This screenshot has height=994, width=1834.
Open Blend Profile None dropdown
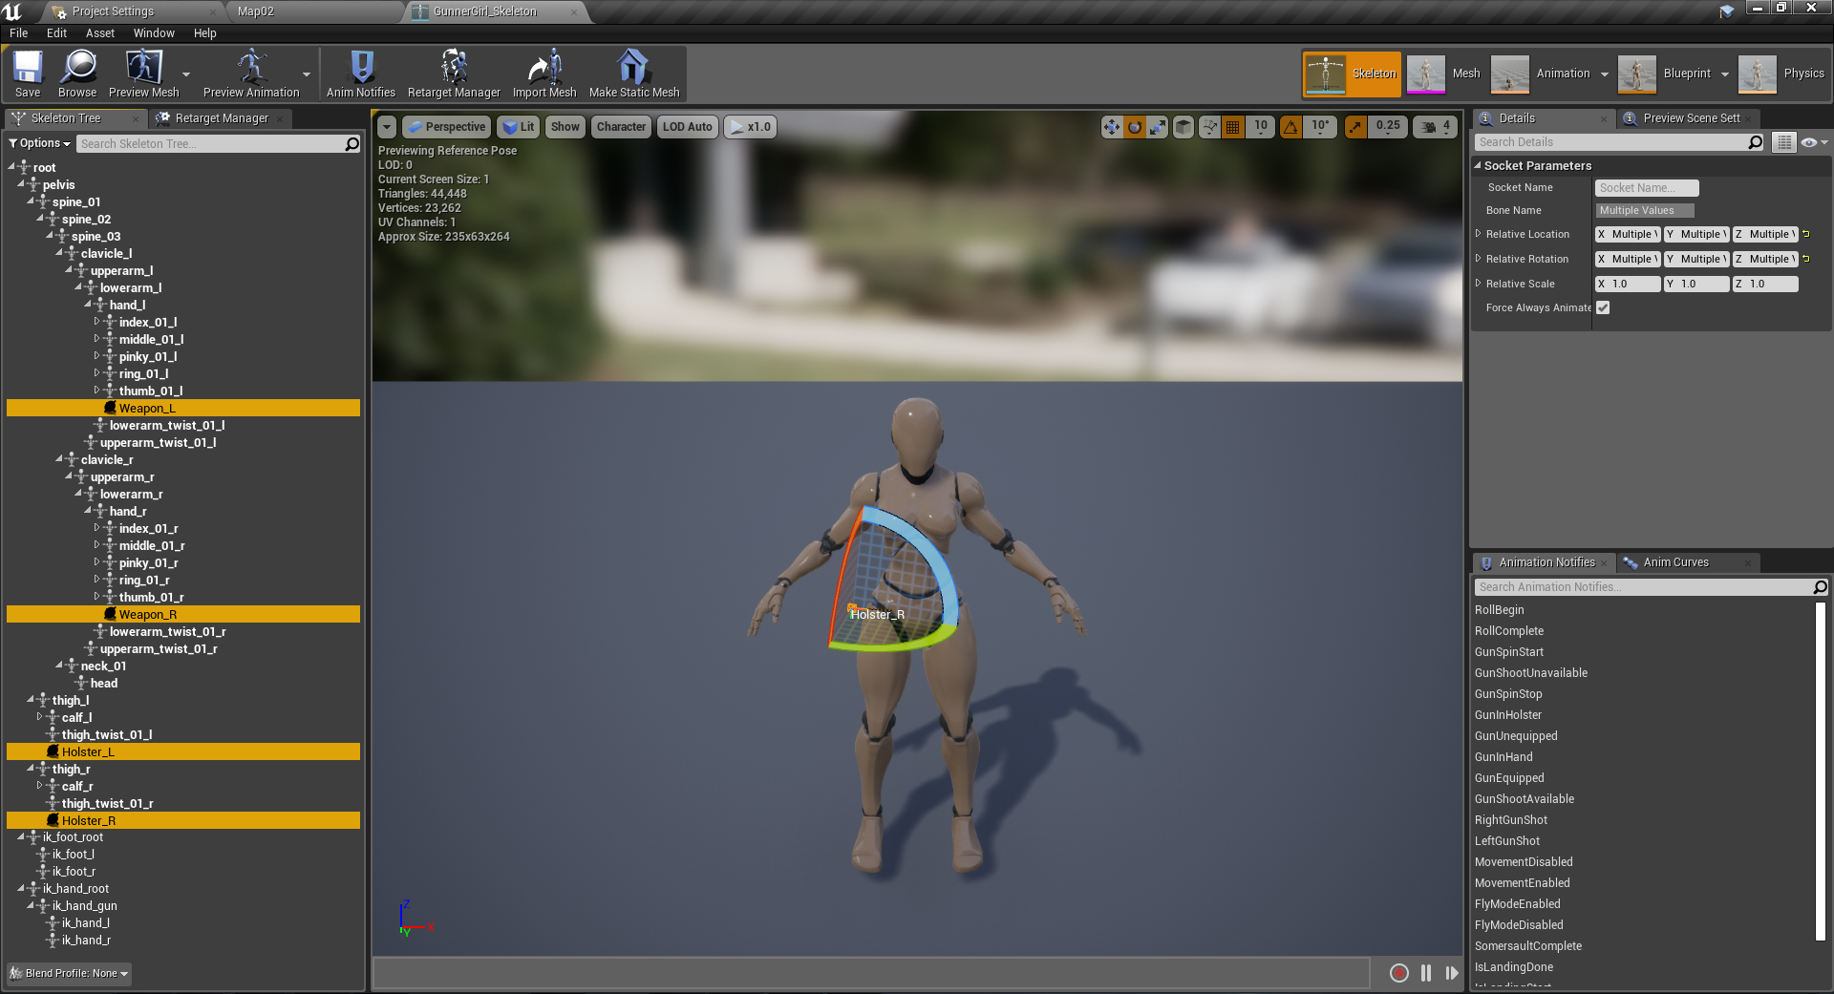69,973
